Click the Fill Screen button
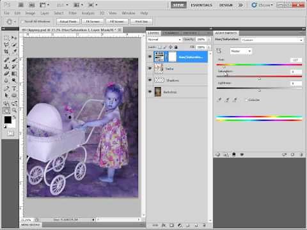The height and width of the screenshot is (230, 307). (117, 22)
